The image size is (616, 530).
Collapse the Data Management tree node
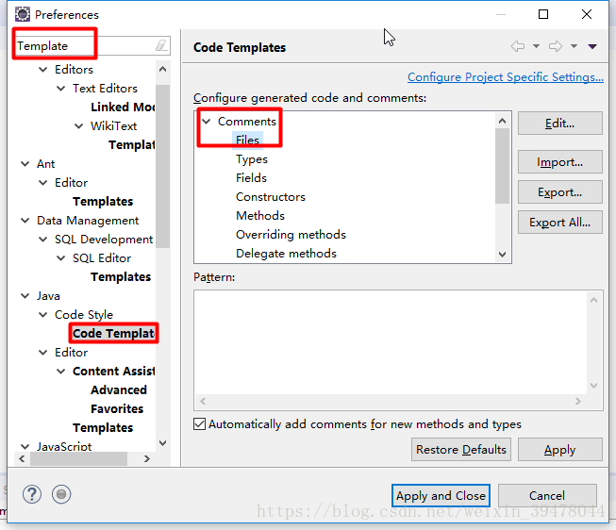(x=25, y=221)
